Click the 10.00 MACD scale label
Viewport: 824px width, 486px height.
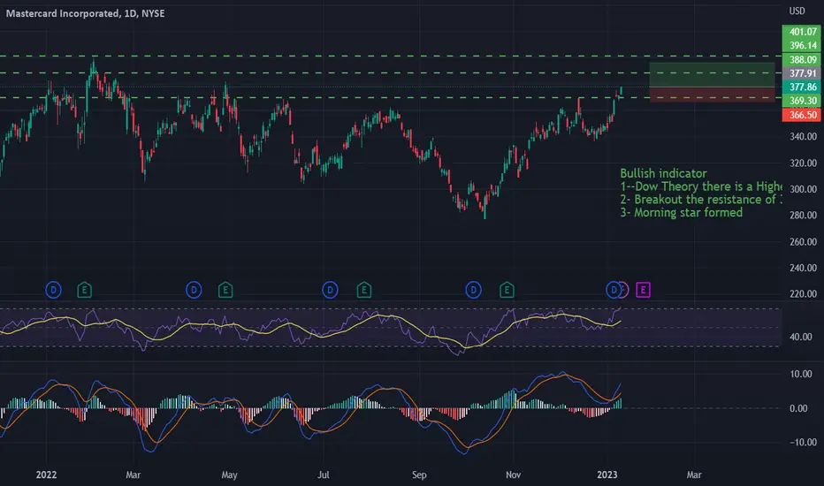pos(800,374)
